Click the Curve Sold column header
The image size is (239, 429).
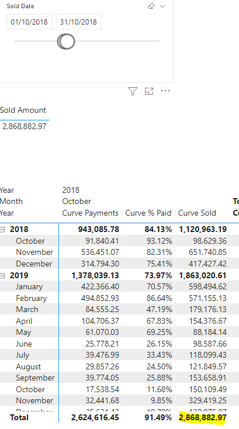click(x=197, y=213)
